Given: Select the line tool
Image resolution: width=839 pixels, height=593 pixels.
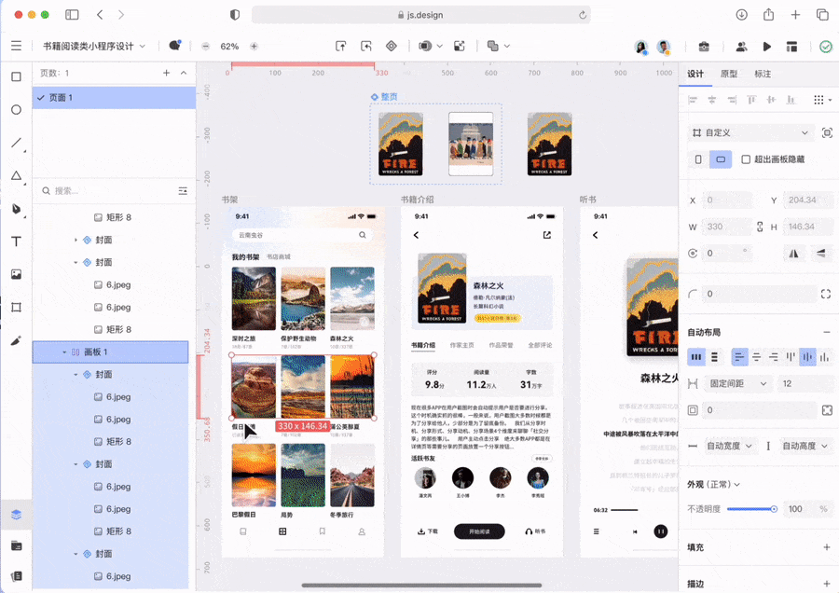Looking at the screenshot, I should [x=16, y=143].
